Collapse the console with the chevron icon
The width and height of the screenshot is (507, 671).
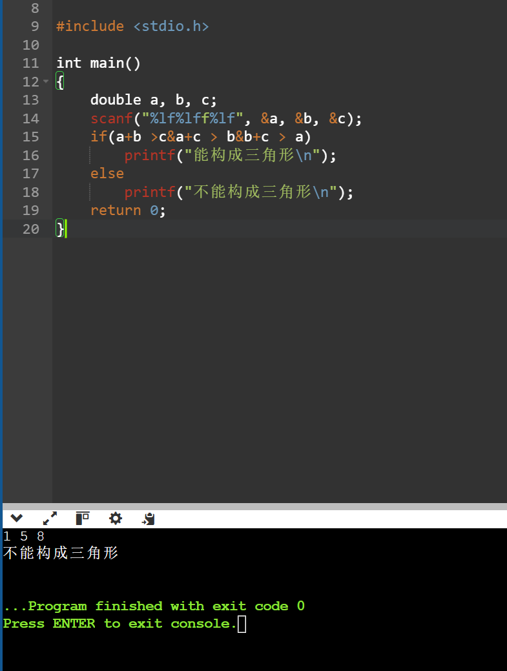(16, 518)
